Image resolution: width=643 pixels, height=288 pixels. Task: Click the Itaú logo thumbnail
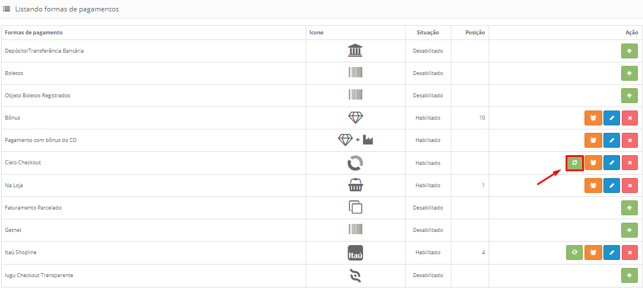[356, 253]
